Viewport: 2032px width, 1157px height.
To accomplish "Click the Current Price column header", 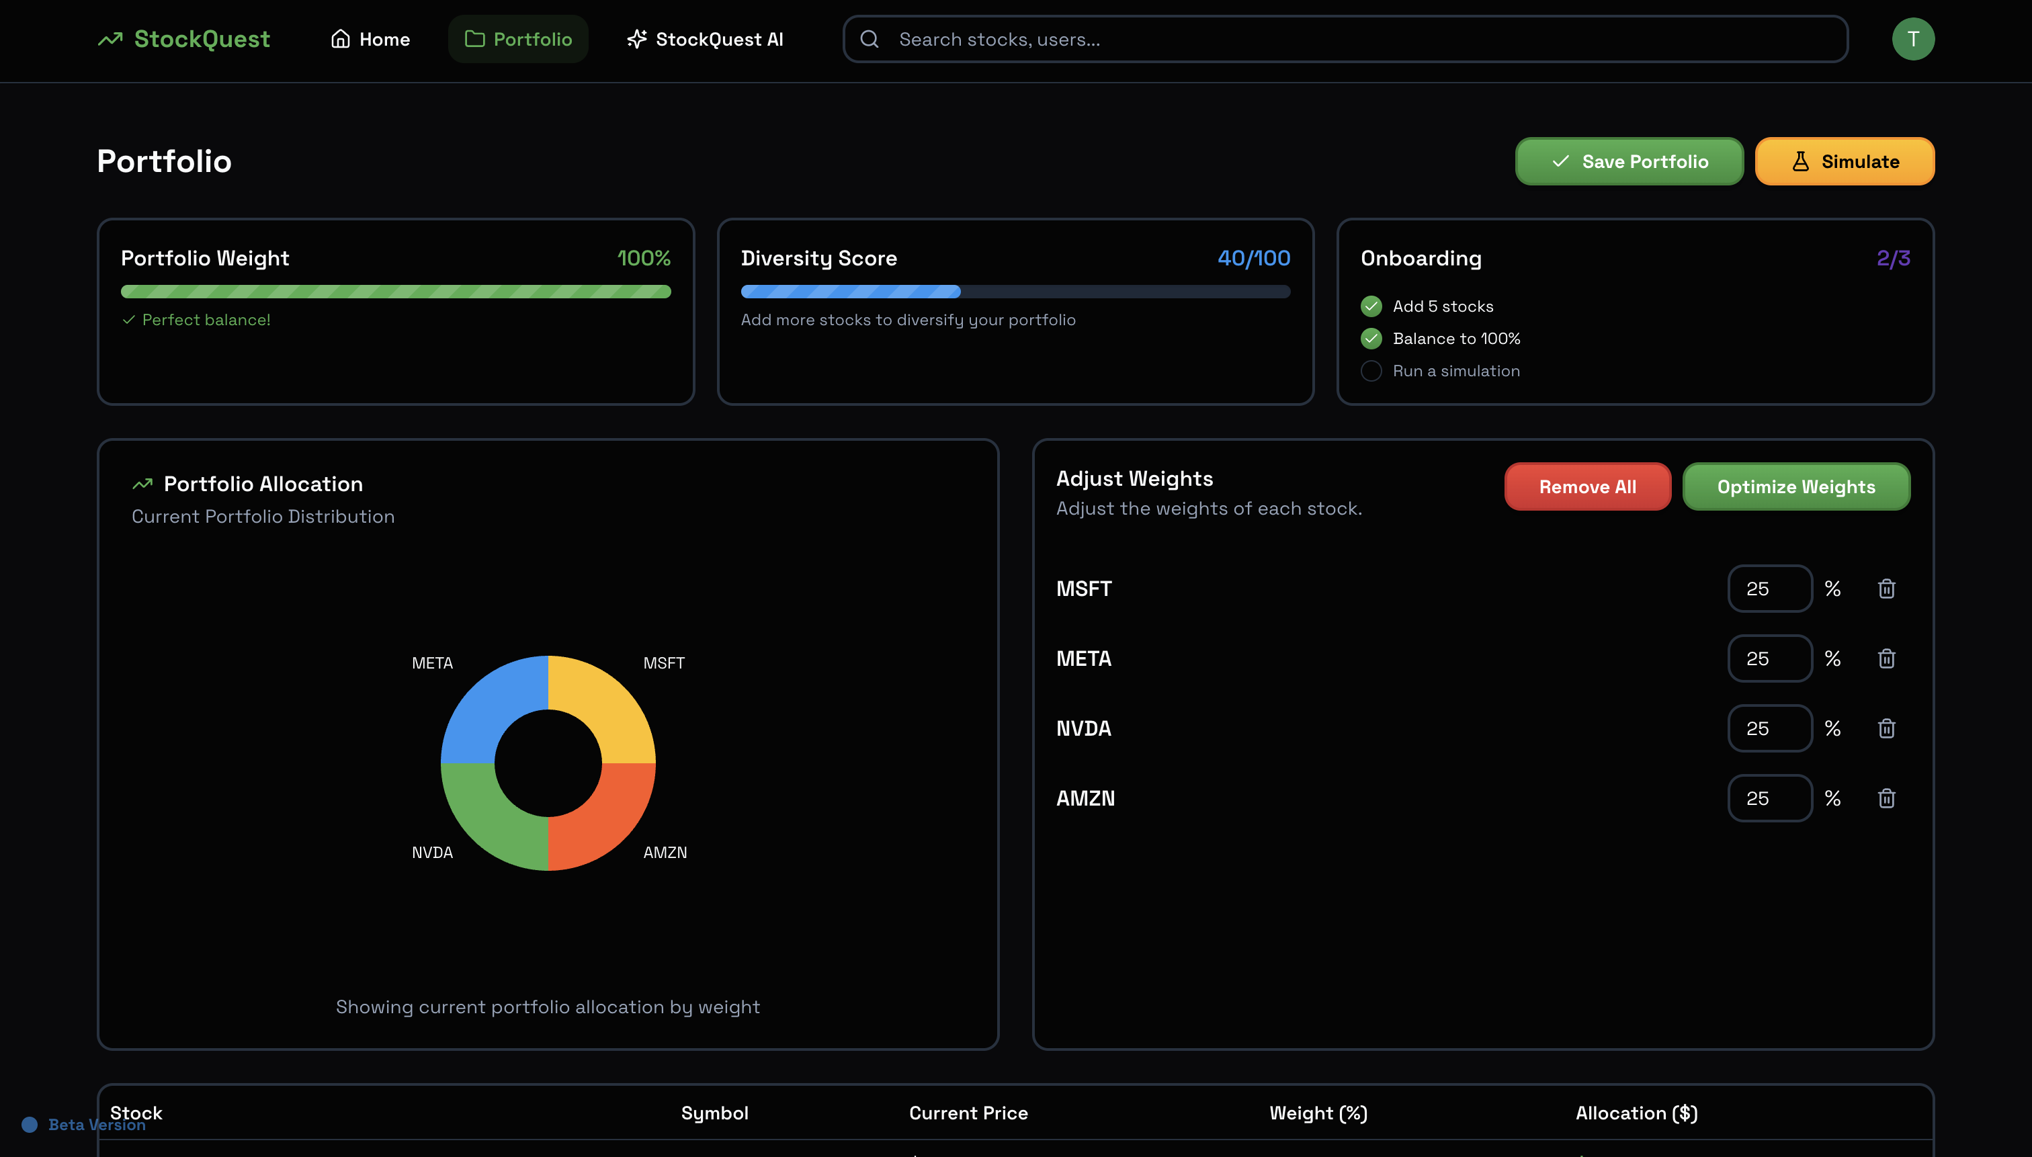I will [x=969, y=1113].
